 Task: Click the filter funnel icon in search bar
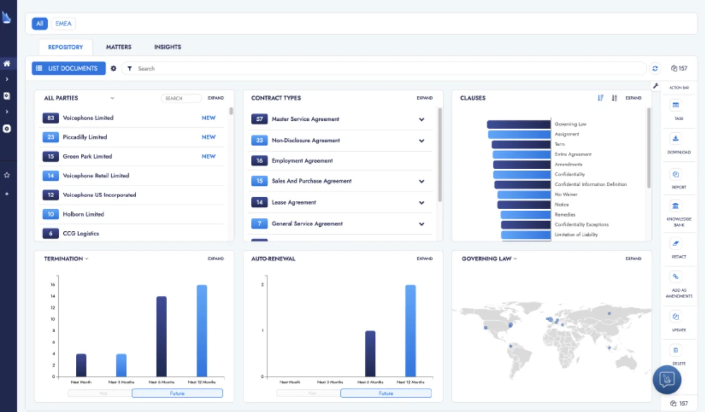click(130, 68)
